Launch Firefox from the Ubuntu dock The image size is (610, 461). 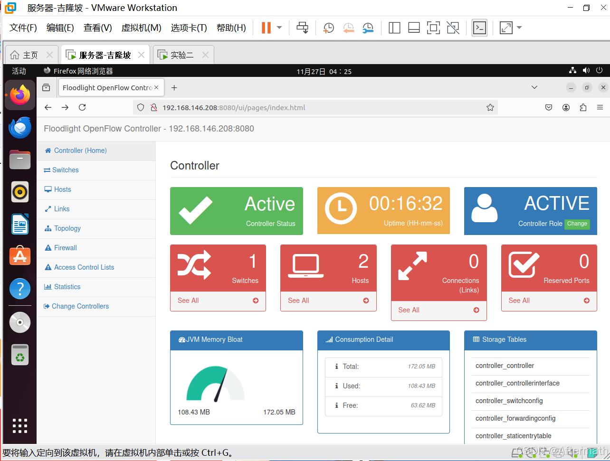20,95
